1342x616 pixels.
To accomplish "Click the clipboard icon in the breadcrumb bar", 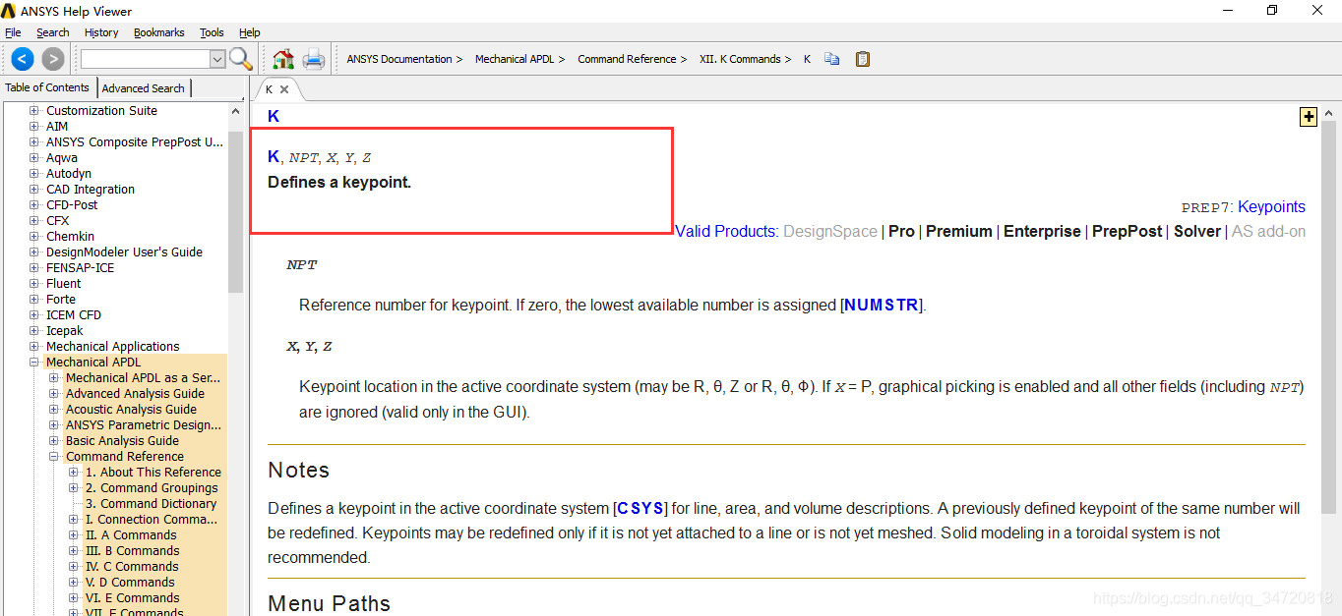I will pos(863,59).
